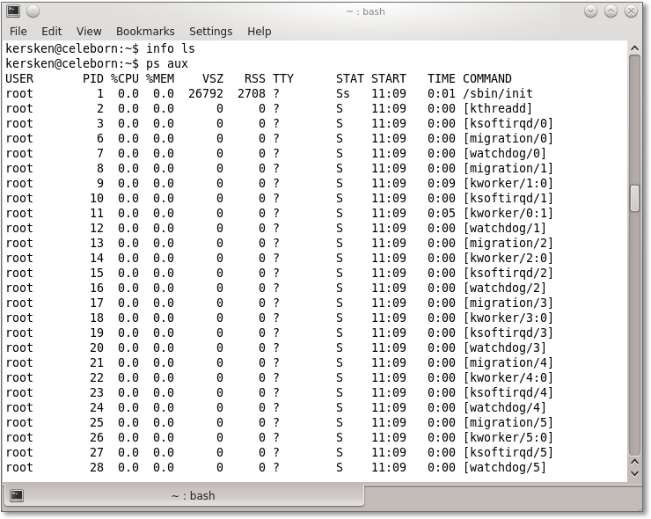Open the Edit menu

click(x=52, y=31)
